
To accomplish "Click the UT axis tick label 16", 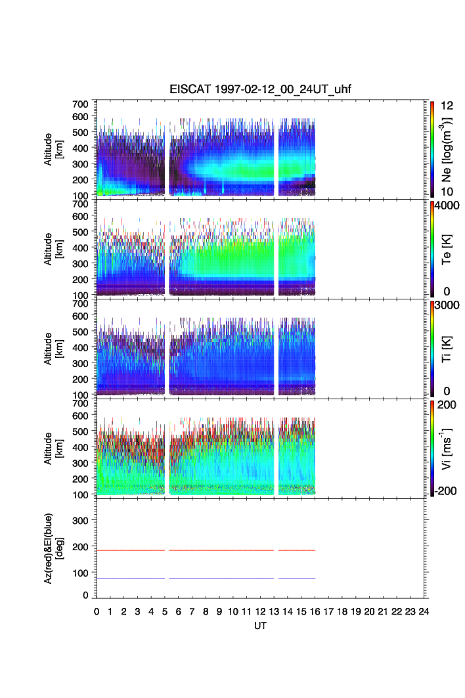I will (x=315, y=611).
